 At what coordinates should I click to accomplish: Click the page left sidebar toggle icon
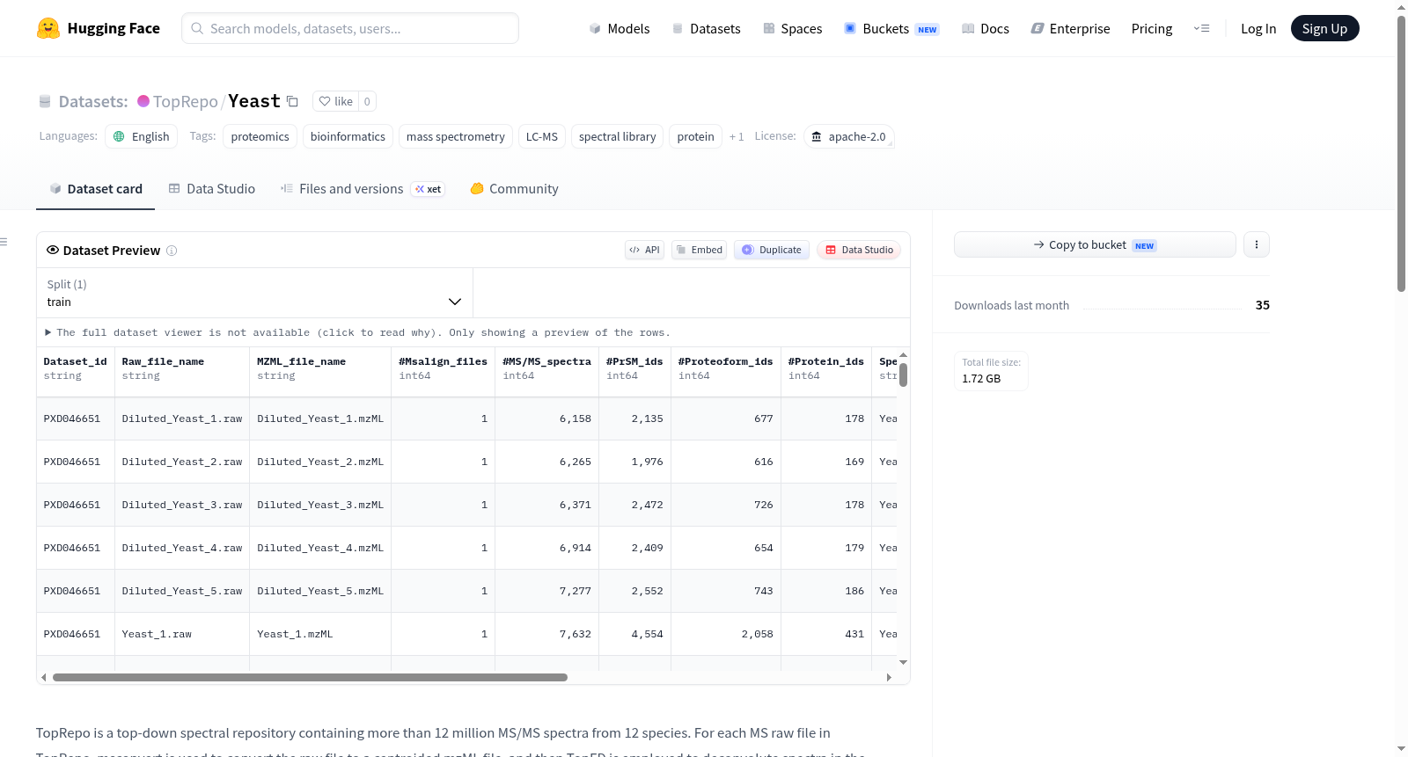tap(4, 242)
